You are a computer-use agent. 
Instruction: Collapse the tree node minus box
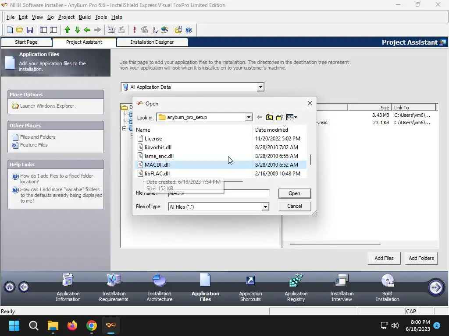click(124, 128)
